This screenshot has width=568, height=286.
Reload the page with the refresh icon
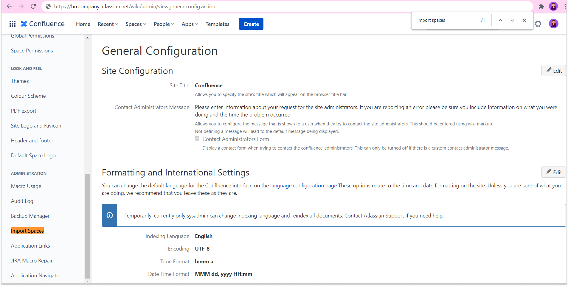point(33,7)
